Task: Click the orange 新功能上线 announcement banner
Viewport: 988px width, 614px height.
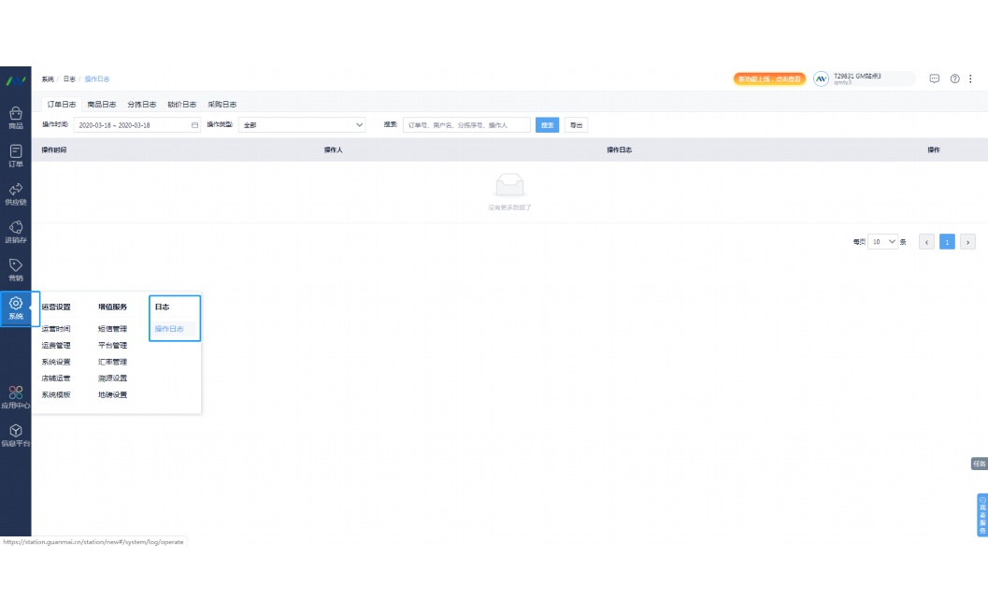Action: point(769,79)
